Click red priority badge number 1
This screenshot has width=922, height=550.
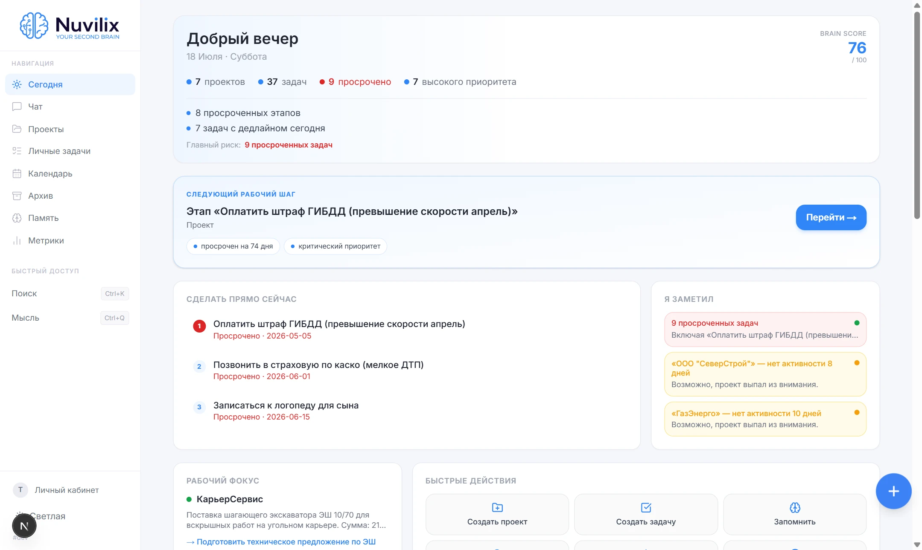click(199, 326)
